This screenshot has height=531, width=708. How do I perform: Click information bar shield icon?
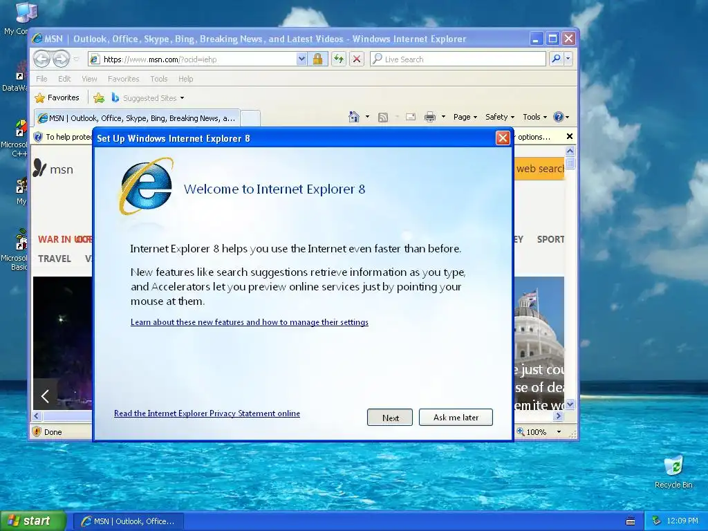(39, 137)
